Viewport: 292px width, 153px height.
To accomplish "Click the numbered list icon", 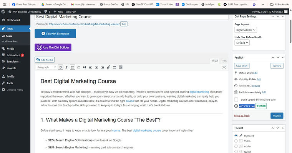I will click(x=78, y=67).
